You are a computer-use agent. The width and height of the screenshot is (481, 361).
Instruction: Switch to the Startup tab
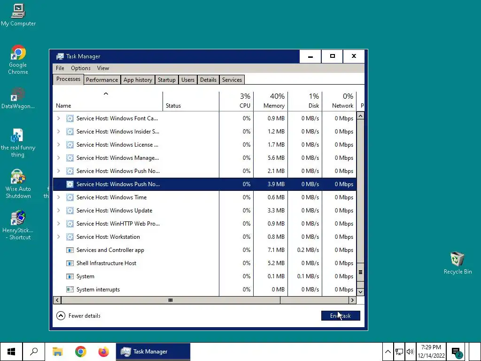(x=167, y=80)
